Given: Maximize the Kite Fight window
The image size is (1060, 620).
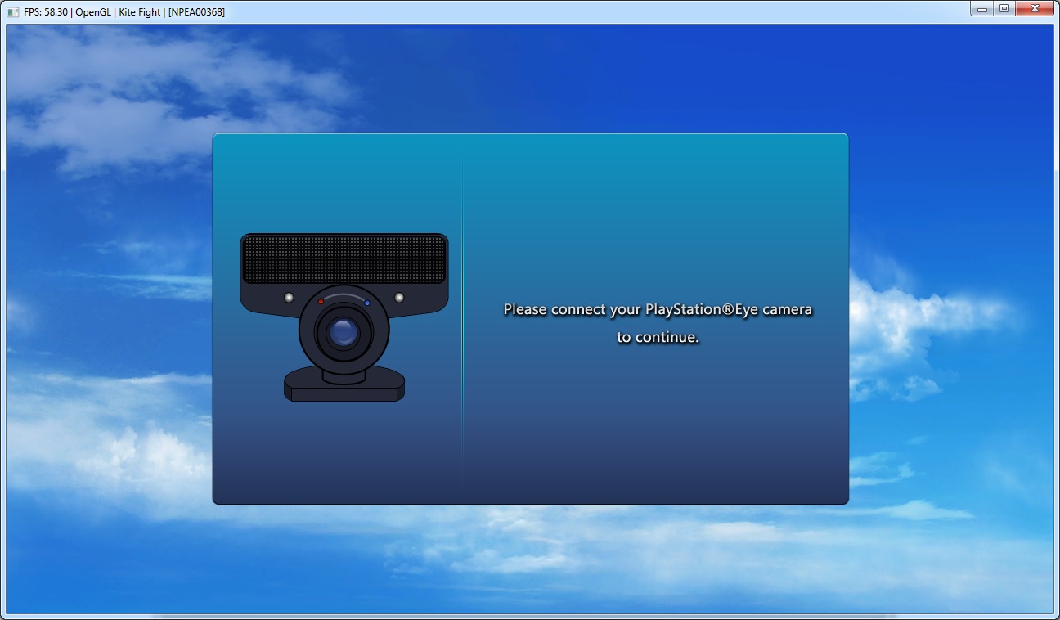Looking at the screenshot, I should (x=1004, y=8).
